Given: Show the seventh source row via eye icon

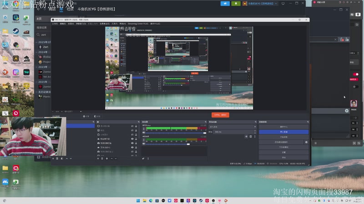Looking at the screenshot, I should 132,152.
